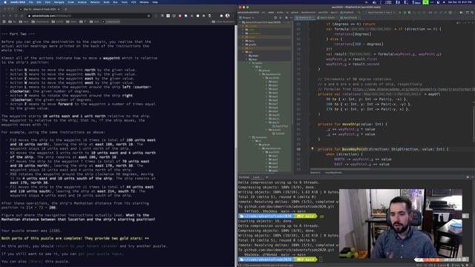Select TestUtil file in project tree

point(279,133)
